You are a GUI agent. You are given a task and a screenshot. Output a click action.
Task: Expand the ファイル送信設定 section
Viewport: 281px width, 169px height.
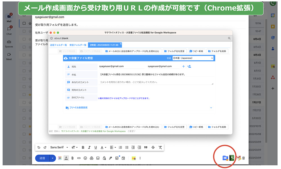pos(139,108)
